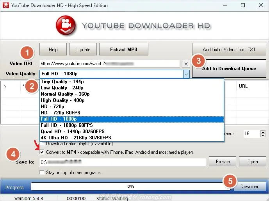The width and height of the screenshot is (269, 201).
Task: Choose HD - 720p 60FPS quality
Action: click(60, 113)
